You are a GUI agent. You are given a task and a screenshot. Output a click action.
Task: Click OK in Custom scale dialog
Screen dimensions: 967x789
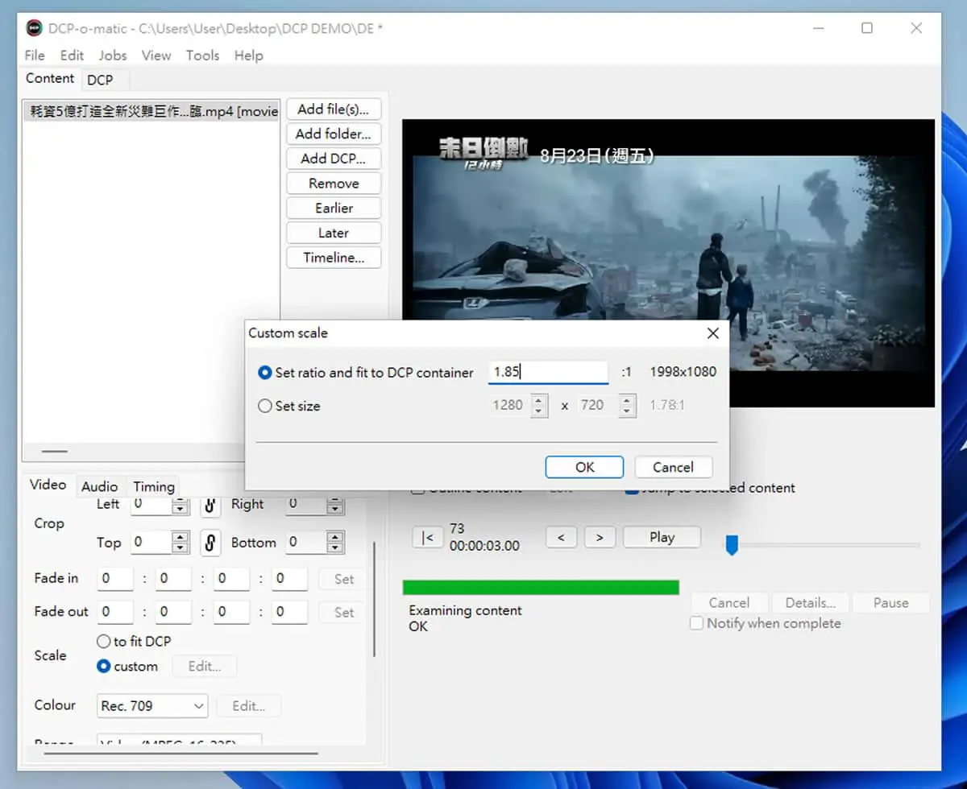coord(584,467)
